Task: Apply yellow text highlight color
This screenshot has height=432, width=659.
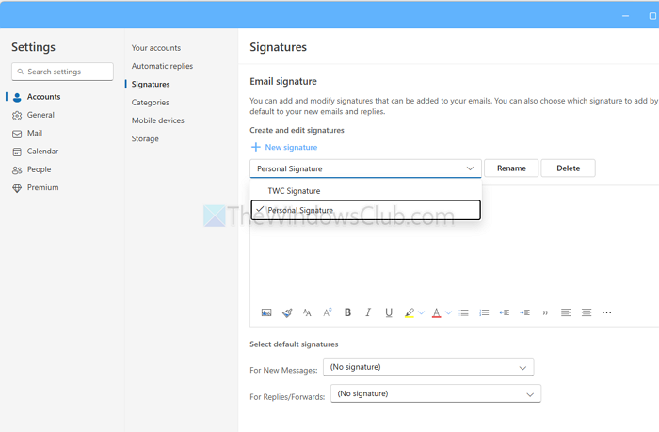Action: coord(410,312)
